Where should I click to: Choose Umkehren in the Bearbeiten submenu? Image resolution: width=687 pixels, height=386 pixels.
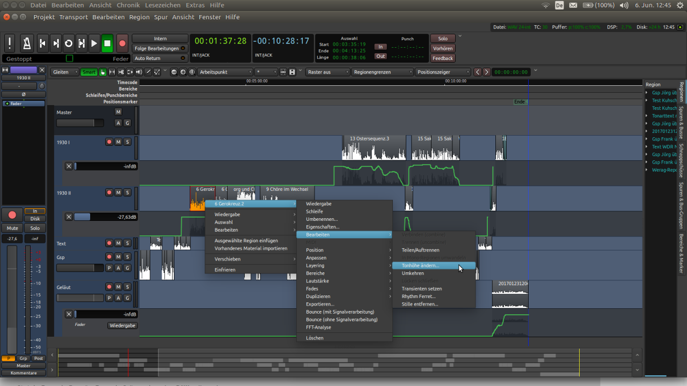pyautogui.click(x=434, y=273)
